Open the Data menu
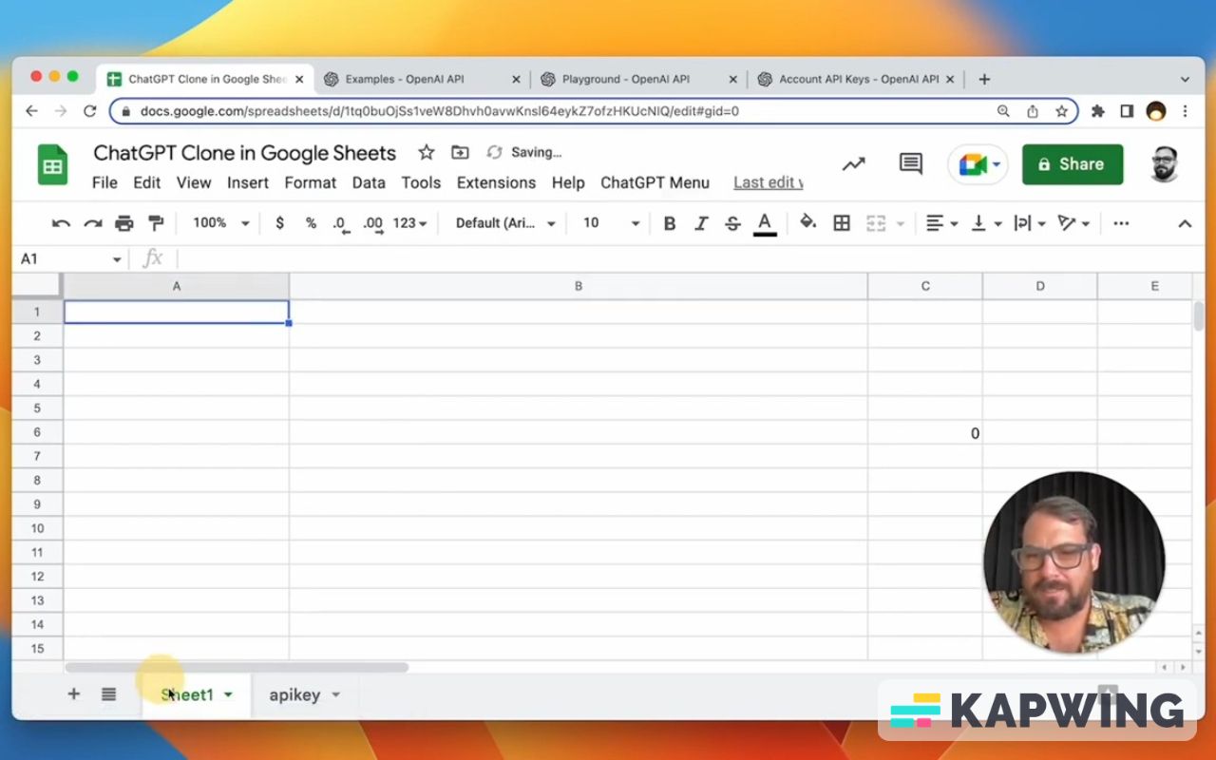1216x760 pixels. 369,182
